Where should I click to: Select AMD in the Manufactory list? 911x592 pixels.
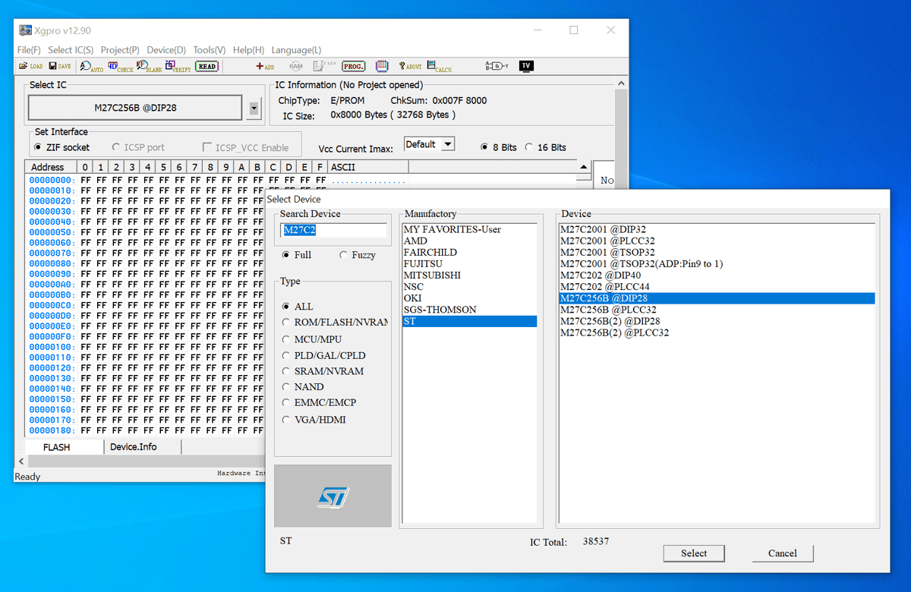click(469, 241)
